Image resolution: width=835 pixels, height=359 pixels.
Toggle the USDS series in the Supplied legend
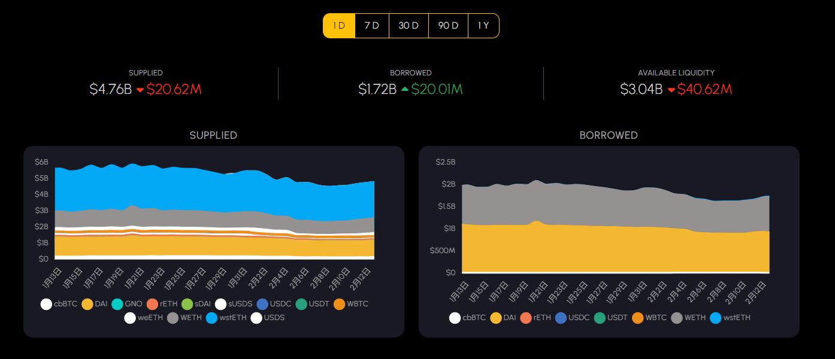tap(257, 318)
